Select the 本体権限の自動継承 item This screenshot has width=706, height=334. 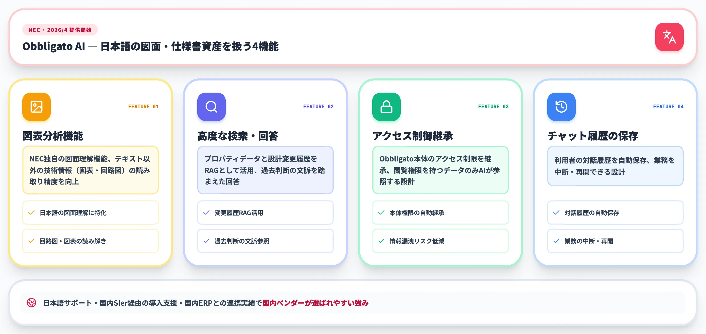(440, 213)
